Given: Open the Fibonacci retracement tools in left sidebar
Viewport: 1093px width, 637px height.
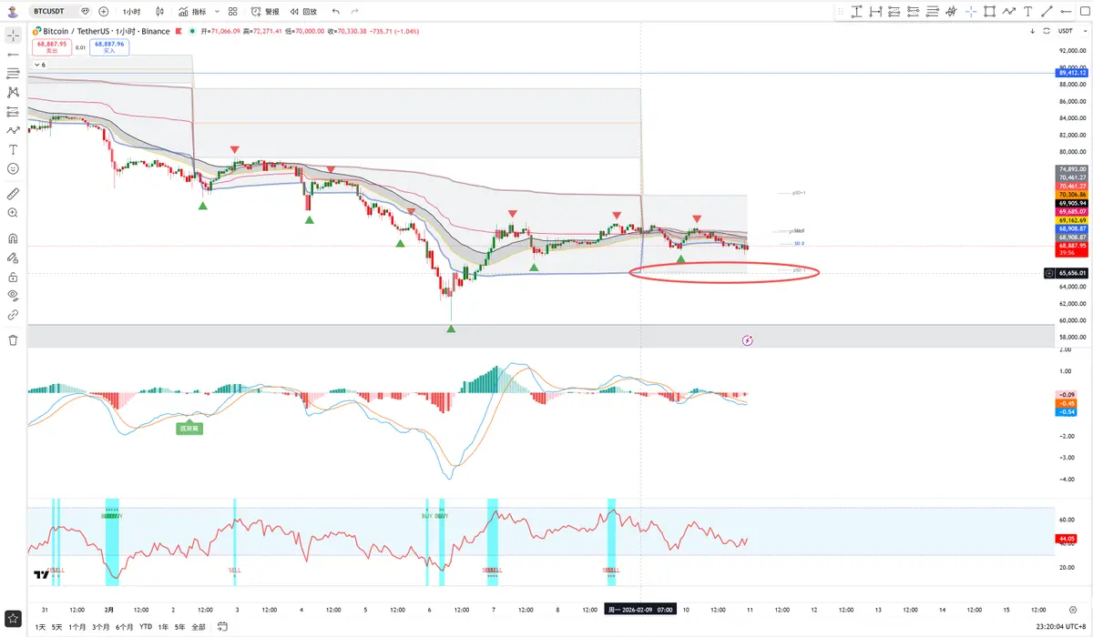Looking at the screenshot, I should tap(13, 74).
